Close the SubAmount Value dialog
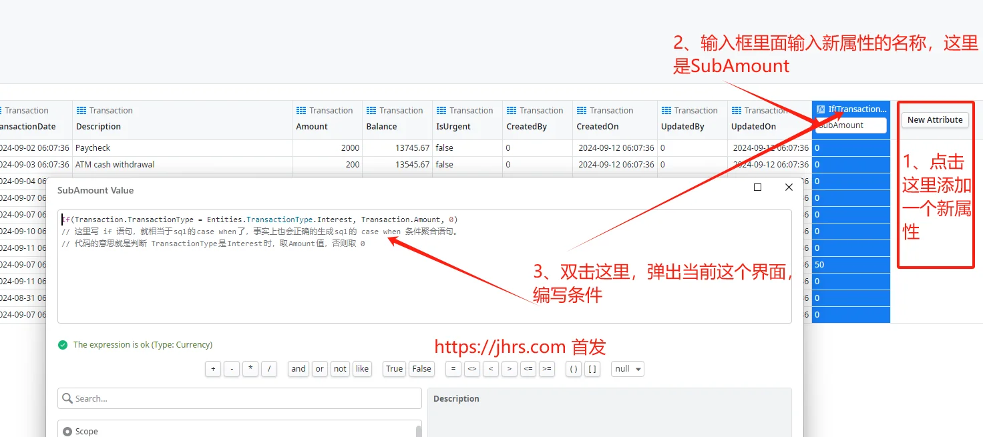Viewport: 983px width, 437px height. (x=789, y=187)
